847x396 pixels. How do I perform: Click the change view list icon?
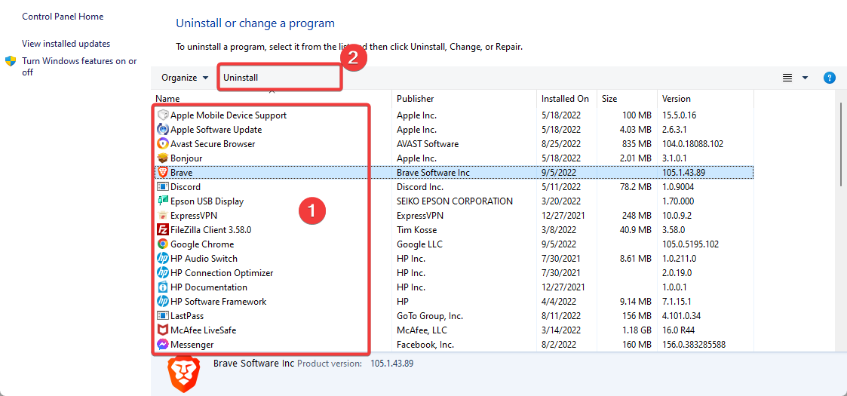coord(787,78)
